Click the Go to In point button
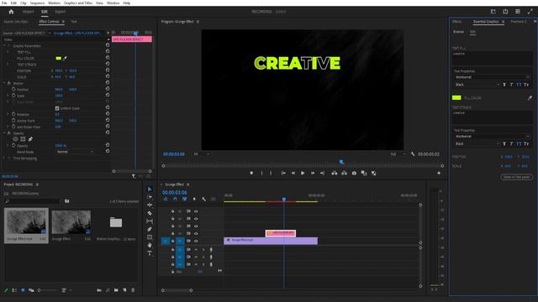538x302 pixels. tap(283, 174)
